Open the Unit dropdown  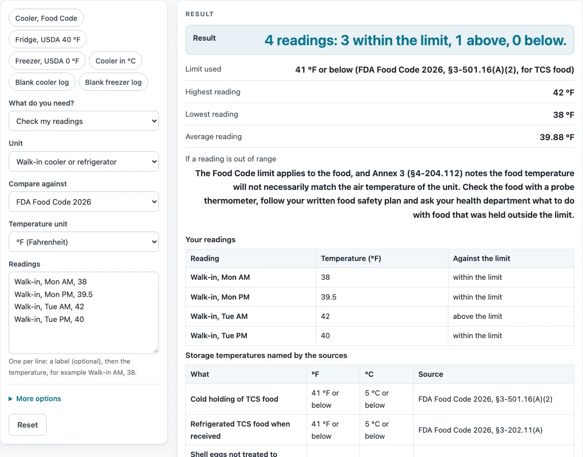click(x=84, y=162)
